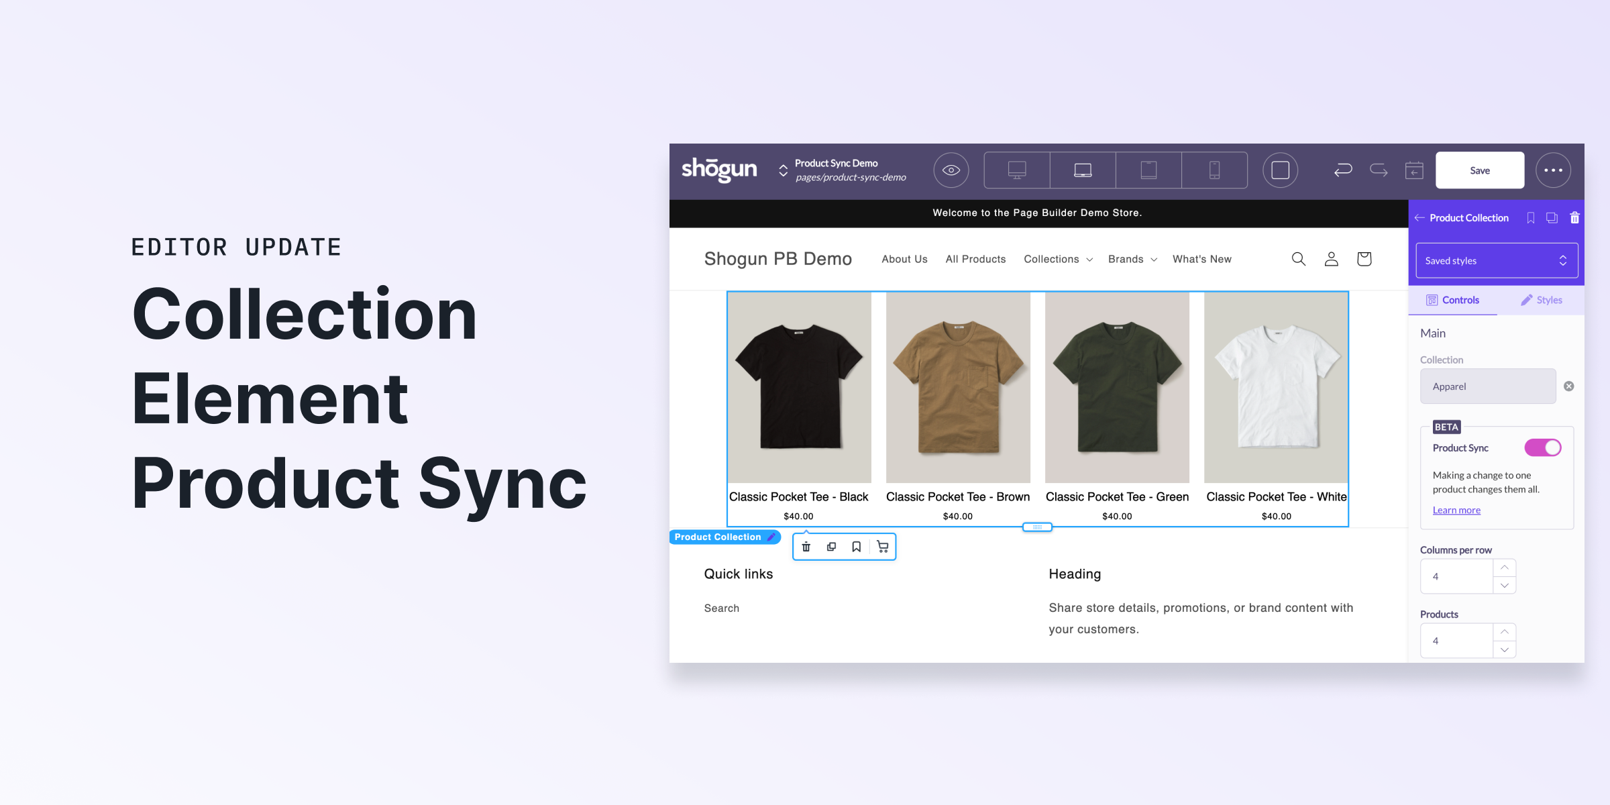The width and height of the screenshot is (1610, 805).
Task: Decrease the Products count
Action: (x=1505, y=650)
